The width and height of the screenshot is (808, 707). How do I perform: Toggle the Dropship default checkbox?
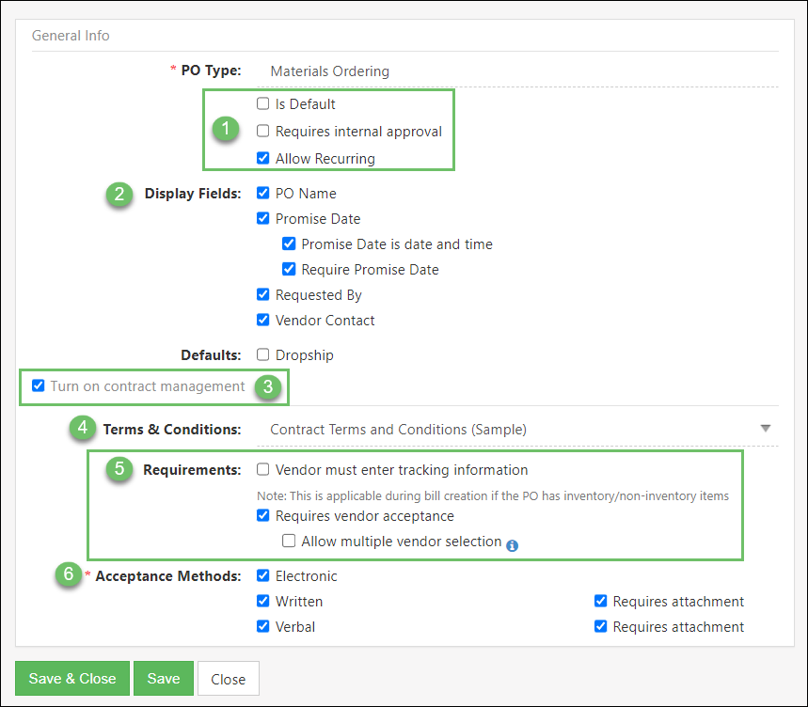coord(262,354)
